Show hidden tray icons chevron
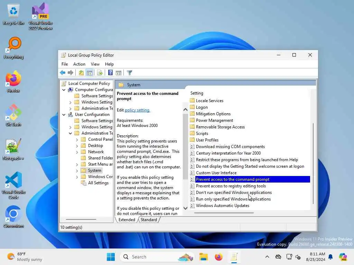This screenshot has width=354, height=265. 267,257
